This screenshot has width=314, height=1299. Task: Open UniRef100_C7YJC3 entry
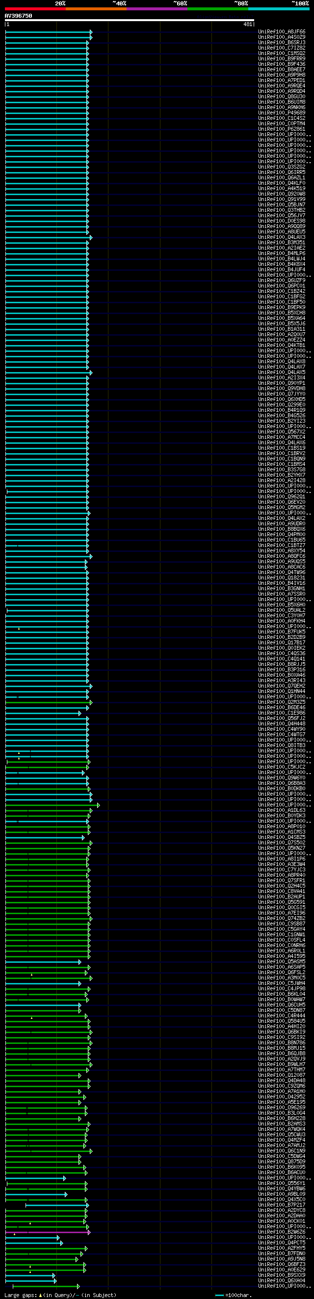tap(282, 870)
